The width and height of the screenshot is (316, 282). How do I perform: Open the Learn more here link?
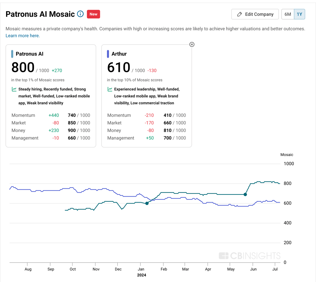pos(22,36)
